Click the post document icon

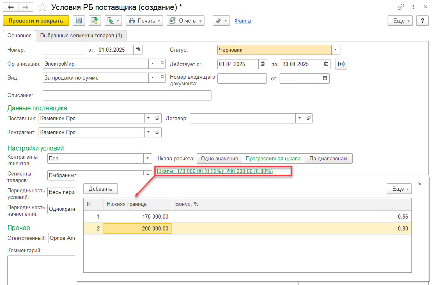95,21
